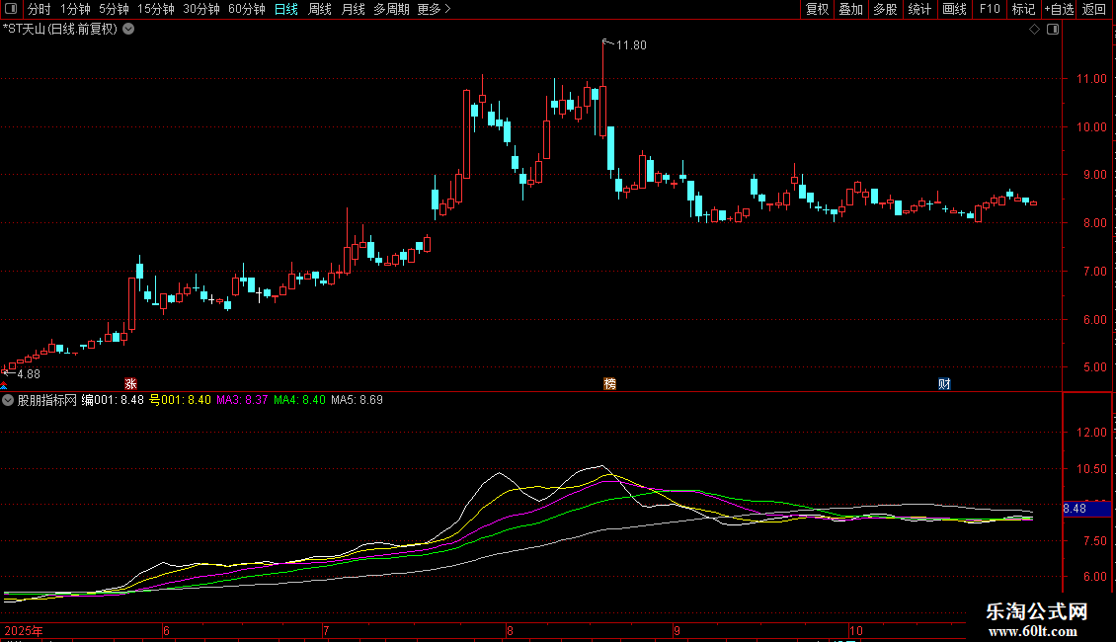Click the 返回 back button

click(1094, 9)
